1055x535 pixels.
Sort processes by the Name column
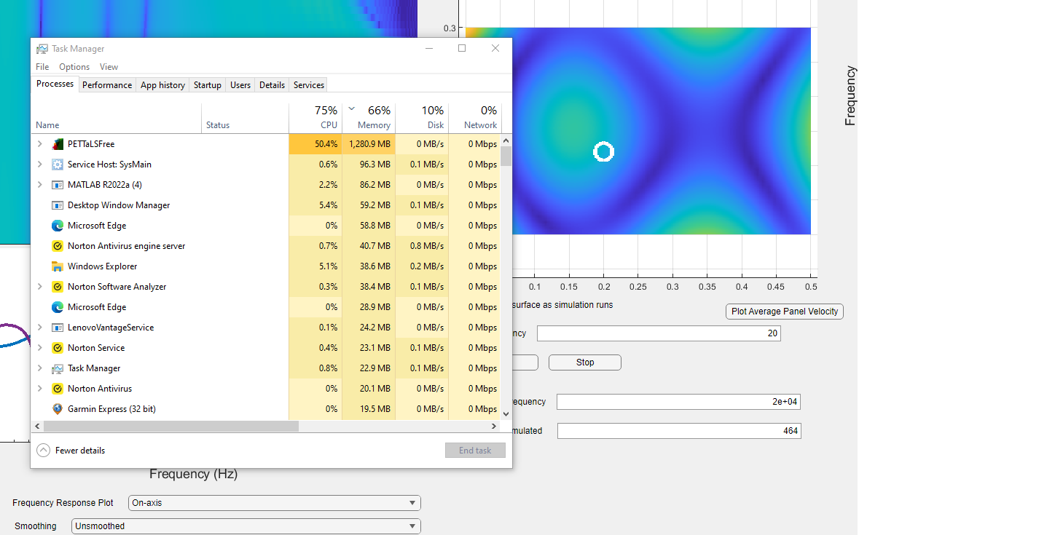click(x=117, y=118)
